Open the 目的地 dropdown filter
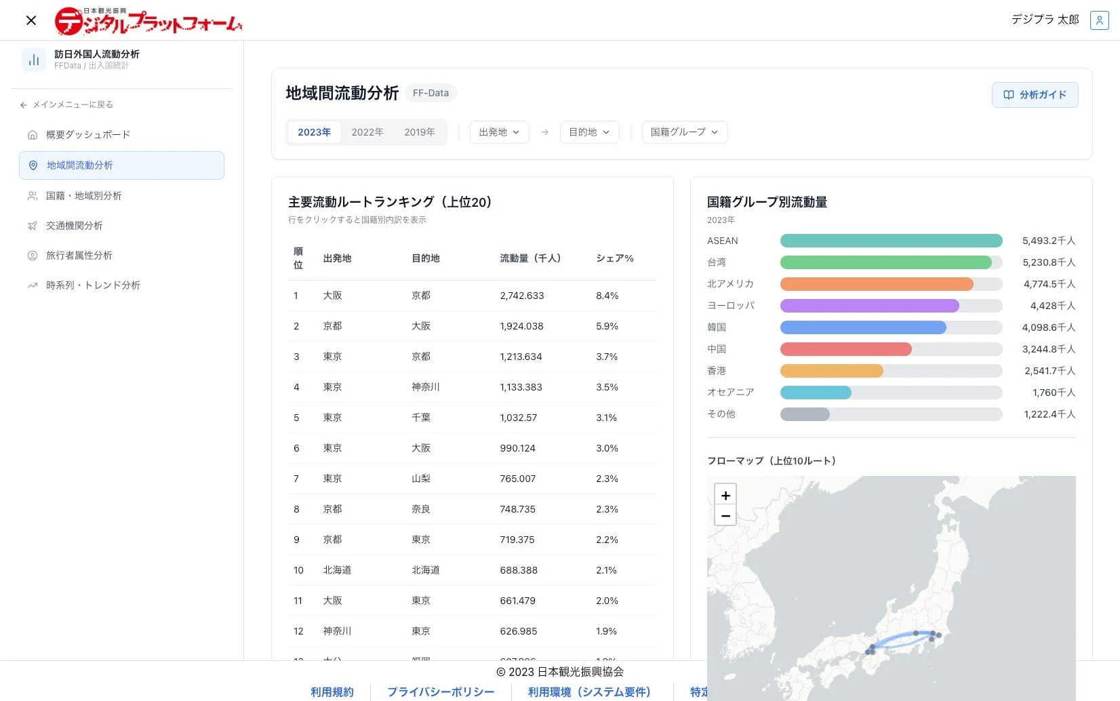 pyautogui.click(x=589, y=132)
